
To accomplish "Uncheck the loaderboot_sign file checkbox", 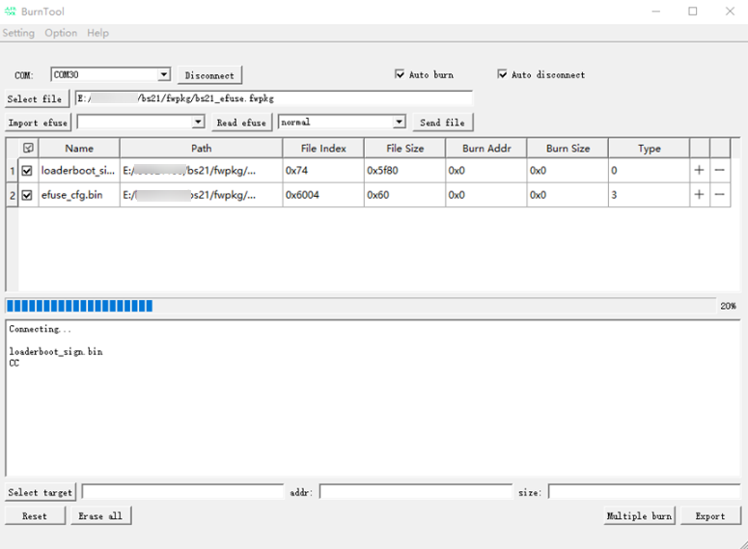I will pos(27,171).
